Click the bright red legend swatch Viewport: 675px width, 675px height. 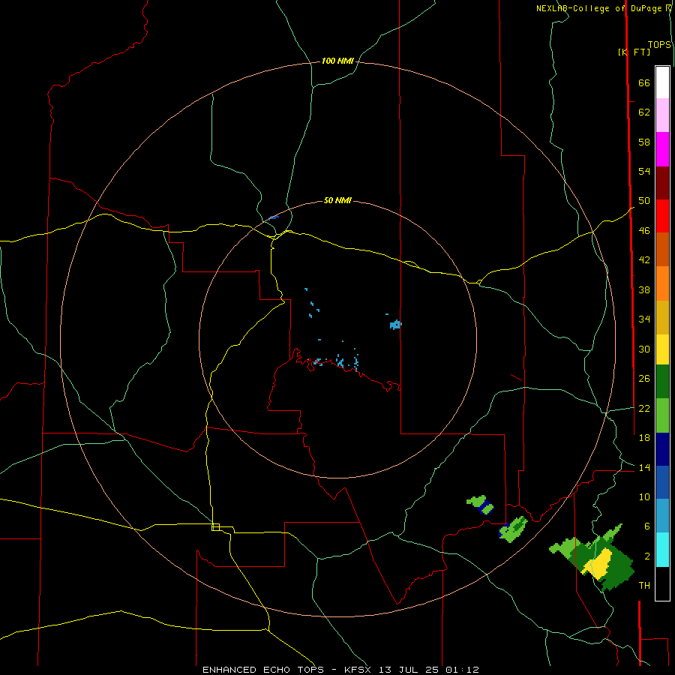(662, 216)
